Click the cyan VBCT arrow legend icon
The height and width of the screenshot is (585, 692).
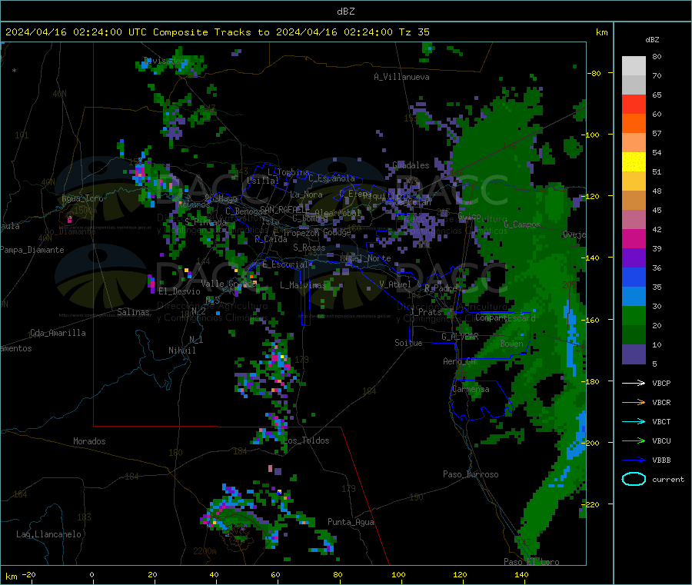click(x=634, y=422)
